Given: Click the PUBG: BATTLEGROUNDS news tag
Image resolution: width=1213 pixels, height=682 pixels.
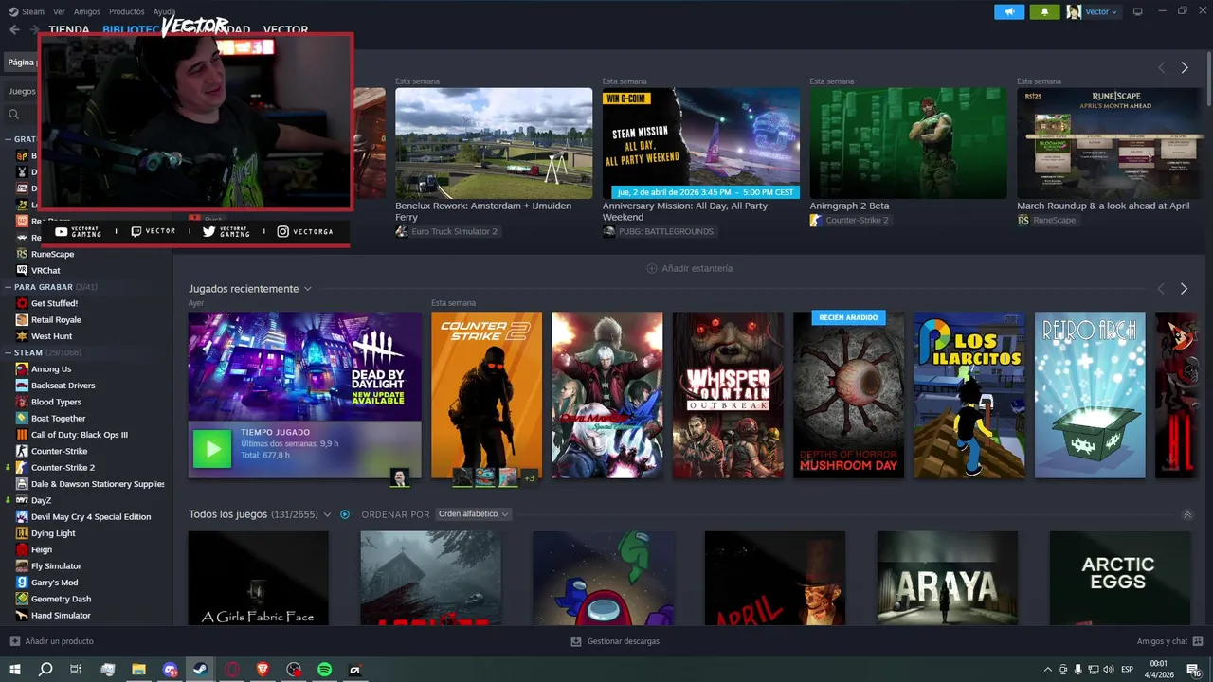Looking at the screenshot, I should [659, 231].
